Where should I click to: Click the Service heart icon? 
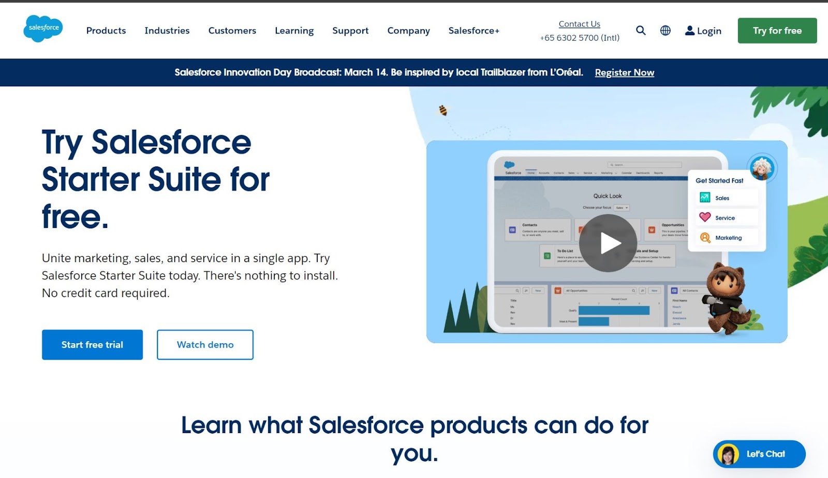click(705, 217)
